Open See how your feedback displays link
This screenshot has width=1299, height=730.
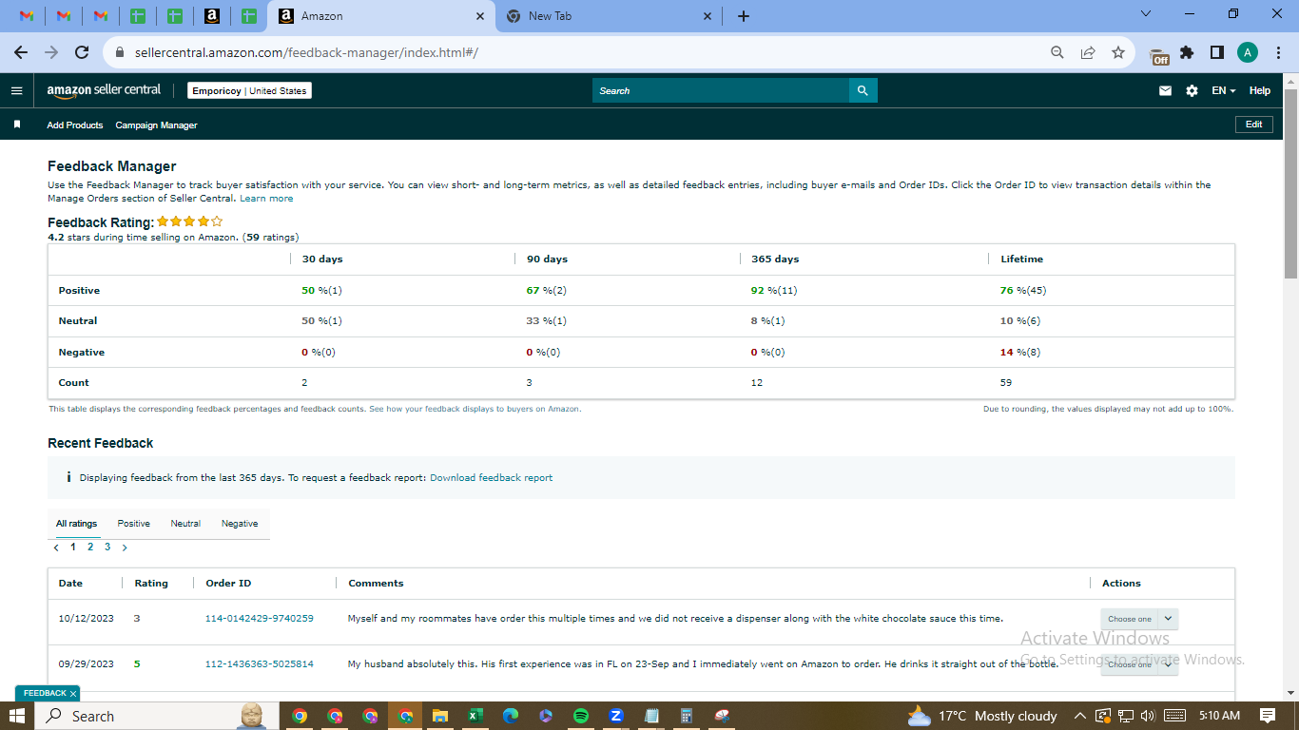coord(475,409)
